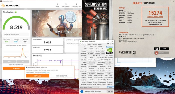Click the BIOS export share icon
The height and width of the screenshot is (94, 175).
107,55
